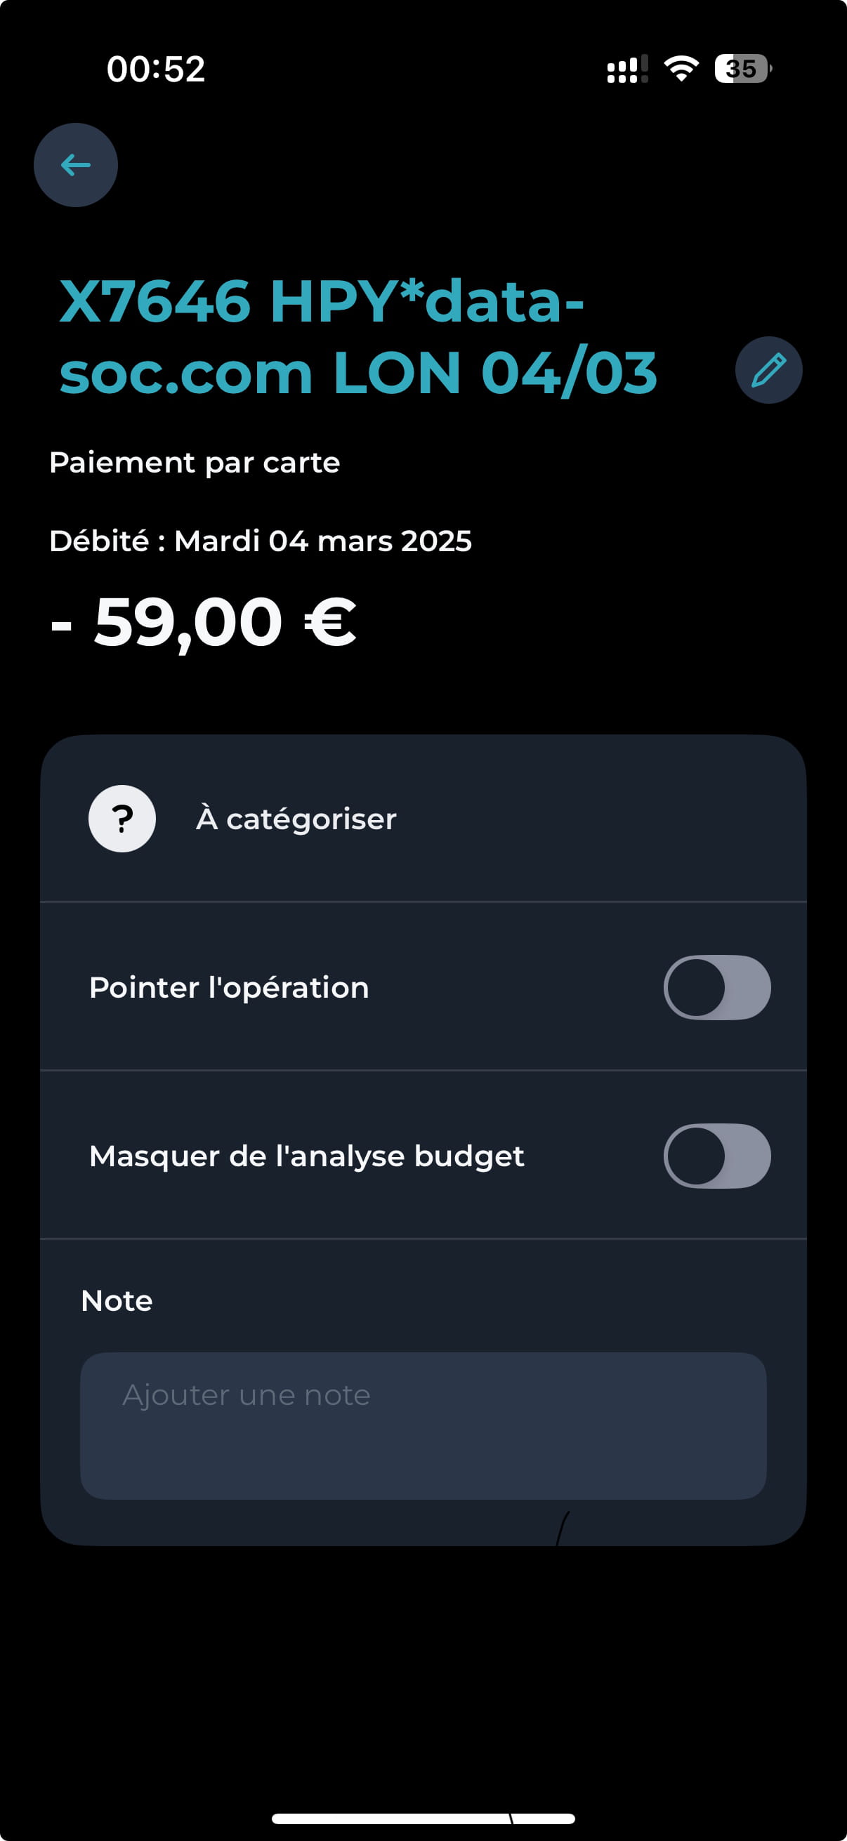
Task: Tap the home indicator bar
Action: pyautogui.click(x=423, y=1818)
